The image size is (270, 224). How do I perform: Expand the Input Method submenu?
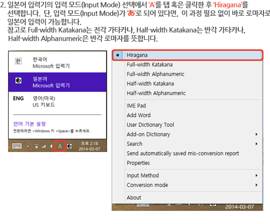[188, 175]
